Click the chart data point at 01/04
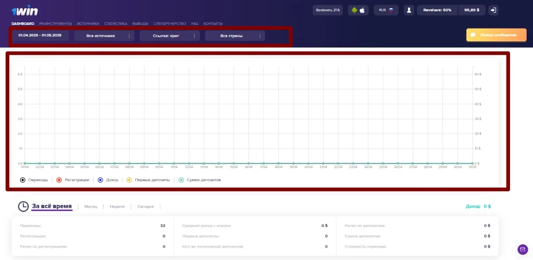533x260 pixels. click(24, 163)
